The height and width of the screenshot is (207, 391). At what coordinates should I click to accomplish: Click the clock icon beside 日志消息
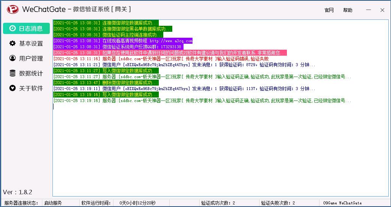[x=12, y=28]
